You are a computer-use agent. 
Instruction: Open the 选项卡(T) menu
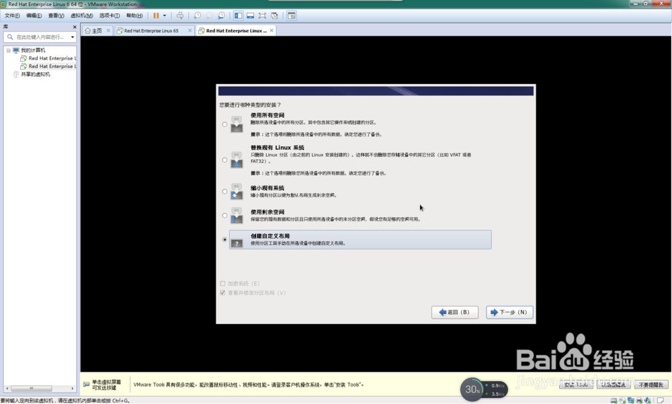pyautogui.click(x=110, y=15)
